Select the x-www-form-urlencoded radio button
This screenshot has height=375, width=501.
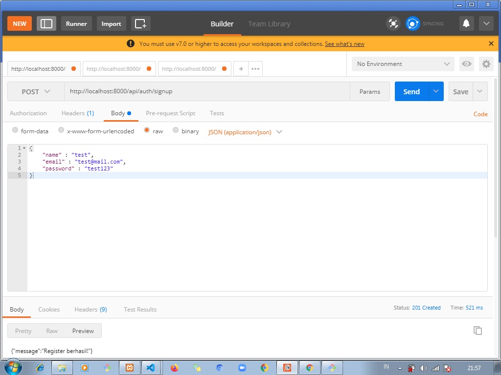point(61,130)
